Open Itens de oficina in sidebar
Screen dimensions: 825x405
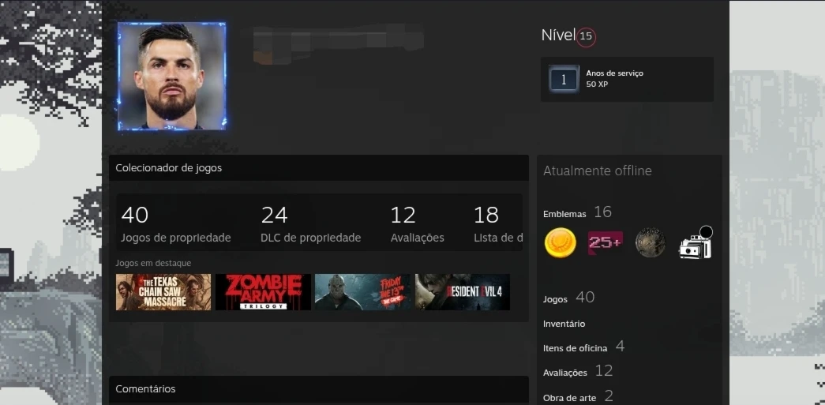pyautogui.click(x=576, y=348)
